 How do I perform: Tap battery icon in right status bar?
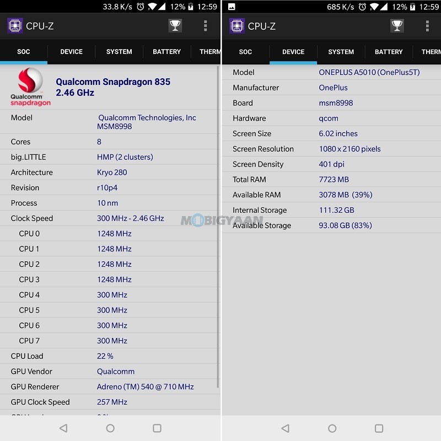[412, 7]
